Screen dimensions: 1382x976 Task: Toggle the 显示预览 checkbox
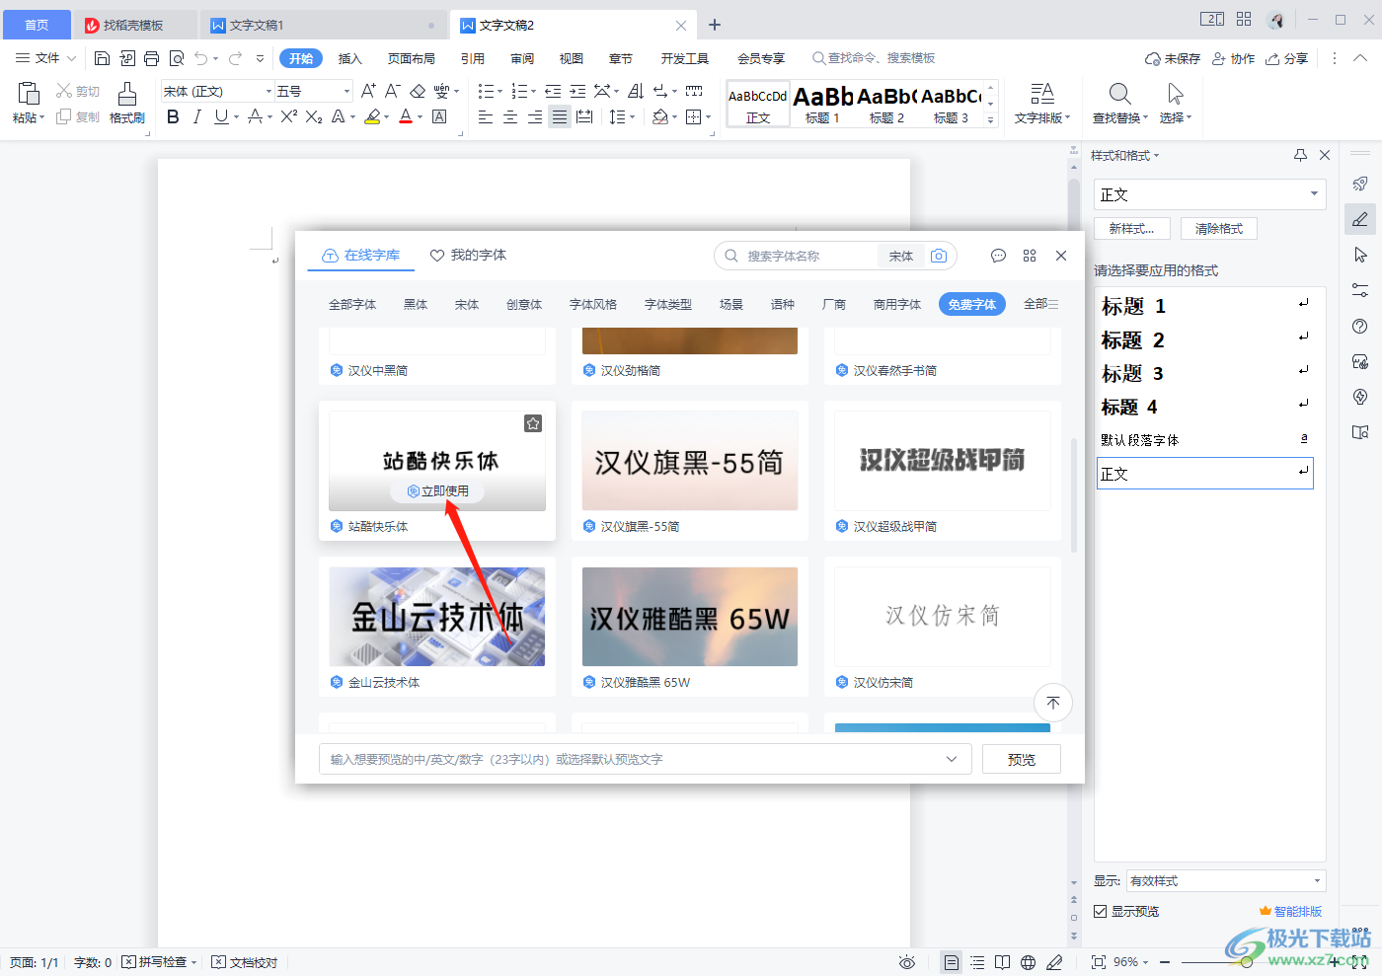(x=1100, y=911)
